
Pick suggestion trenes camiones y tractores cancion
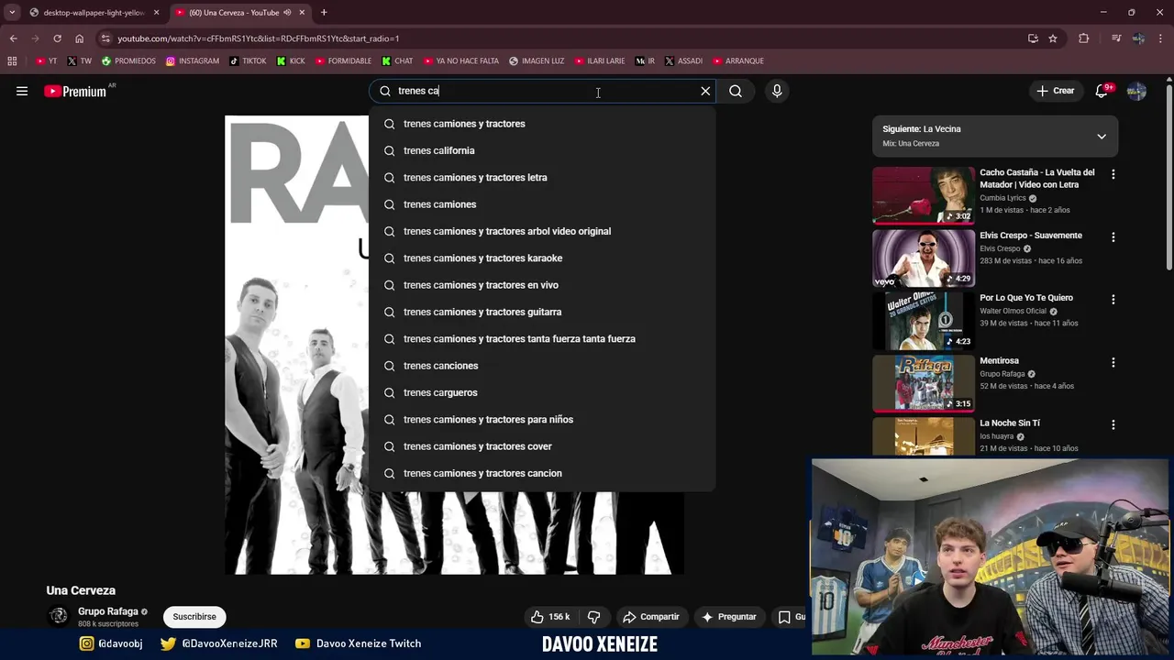click(x=542, y=473)
